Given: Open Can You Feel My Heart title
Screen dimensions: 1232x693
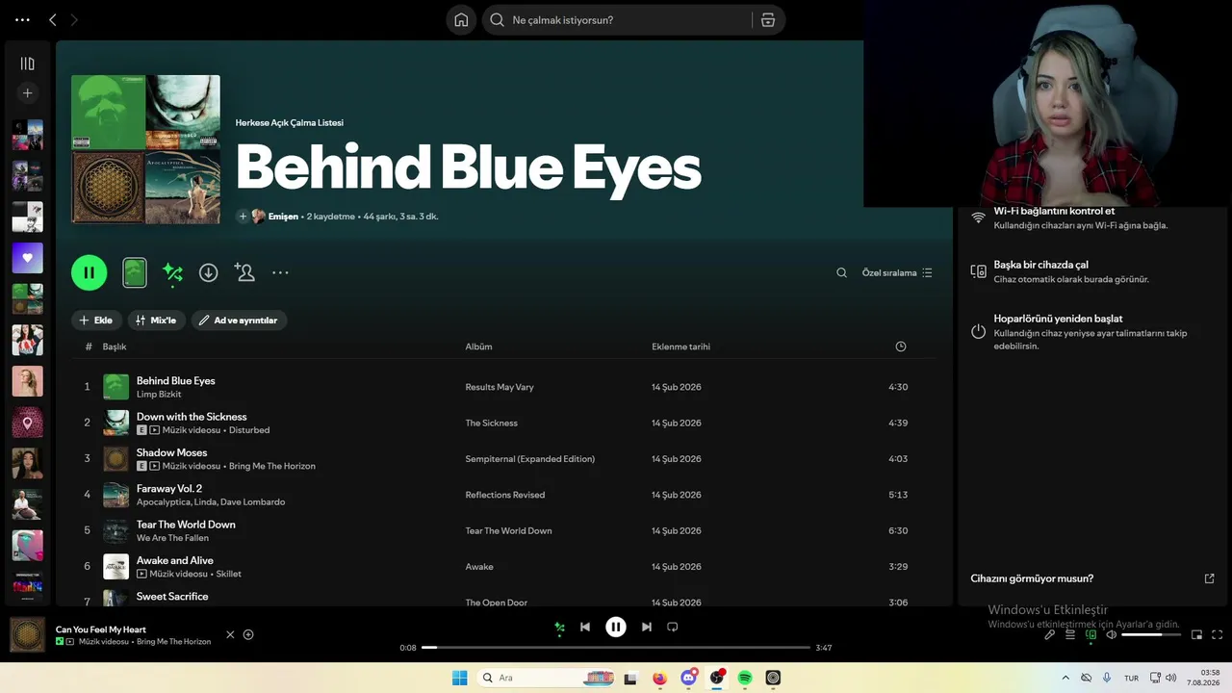Looking at the screenshot, I should pyautogui.click(x=101, y=629).
